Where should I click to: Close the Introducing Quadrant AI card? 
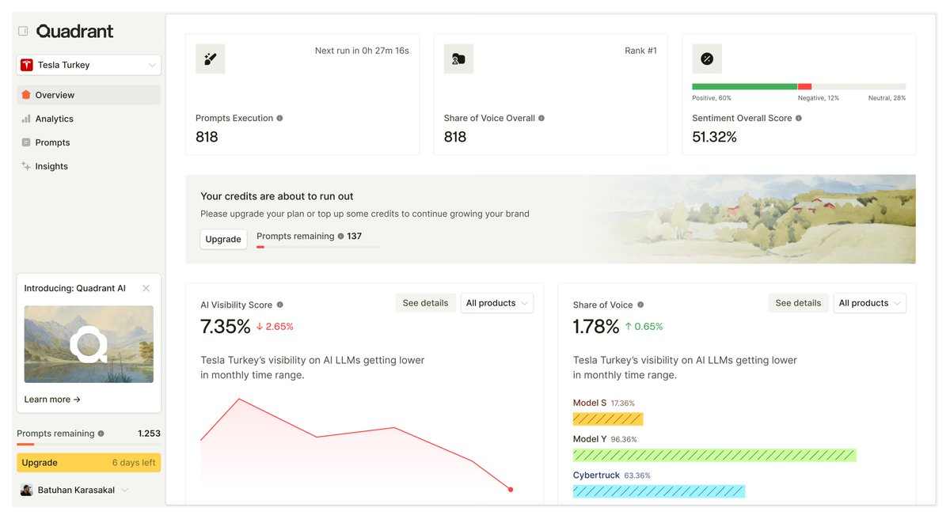tap(146, 289)
